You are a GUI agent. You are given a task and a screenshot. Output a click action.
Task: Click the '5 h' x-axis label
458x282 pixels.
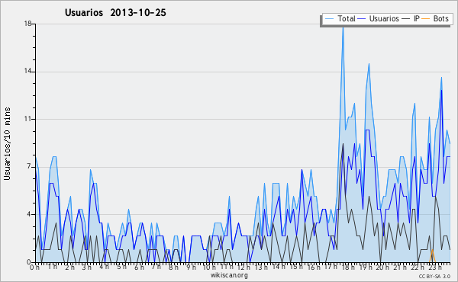[121, 267]
